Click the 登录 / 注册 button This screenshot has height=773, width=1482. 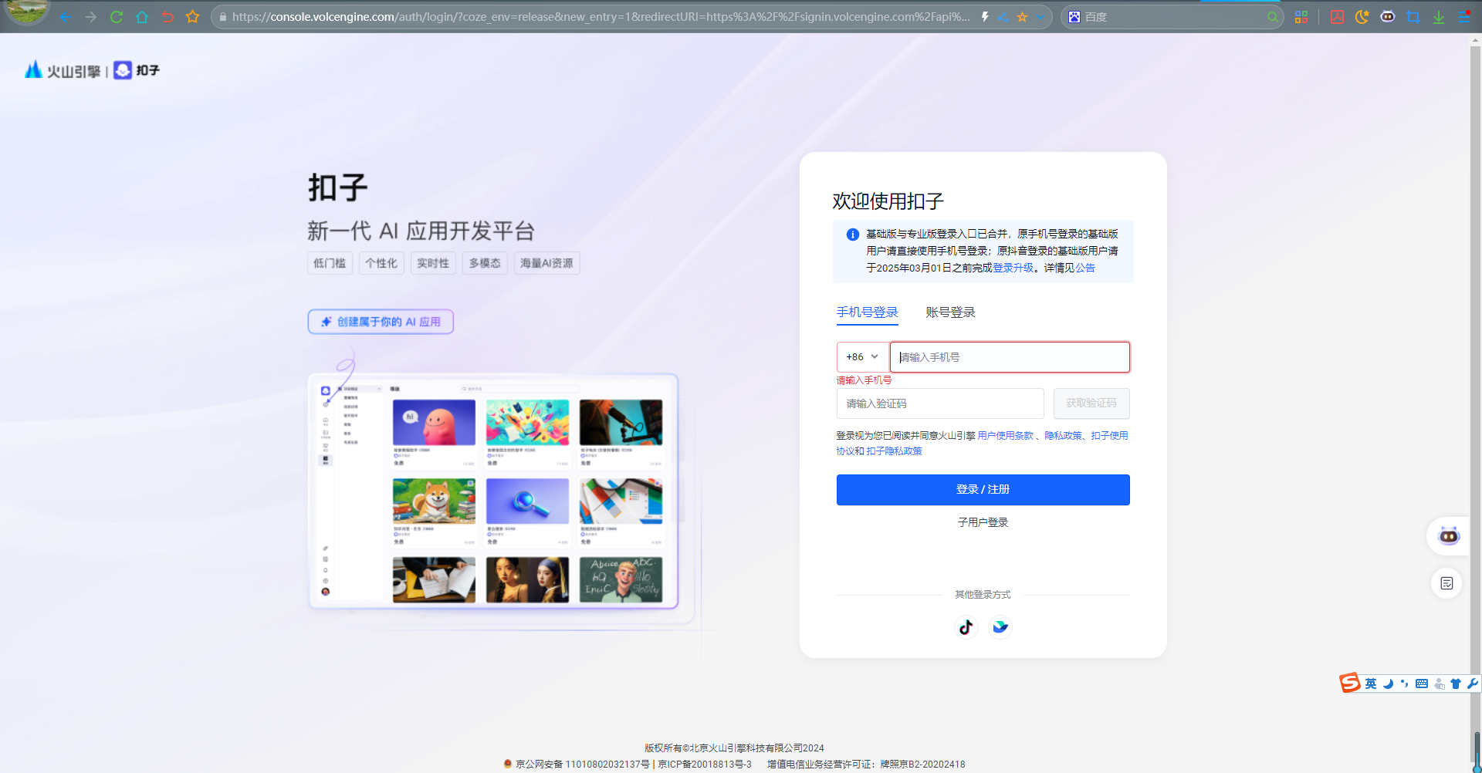[983, 490]
